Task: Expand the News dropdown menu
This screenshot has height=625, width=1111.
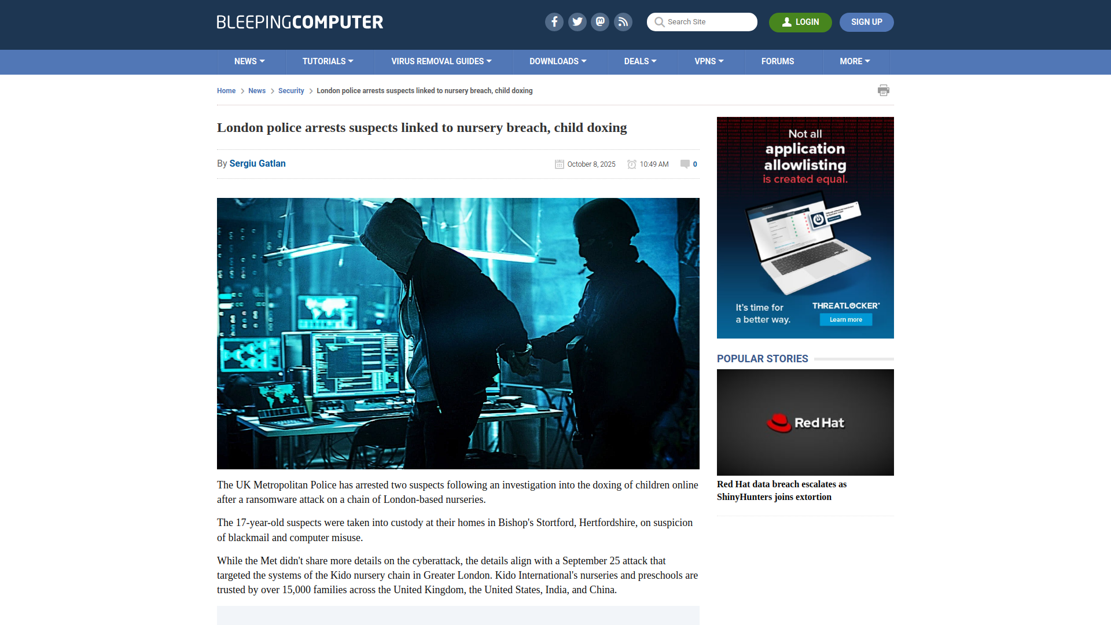Action: point(249,61)
